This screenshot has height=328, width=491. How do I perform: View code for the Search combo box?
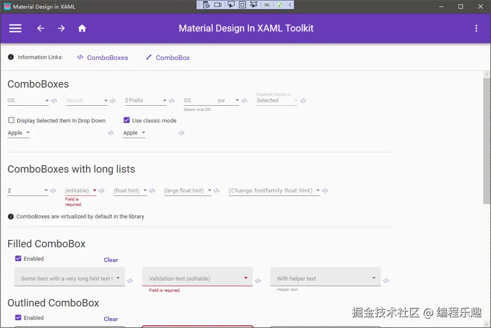pos(113,101)
